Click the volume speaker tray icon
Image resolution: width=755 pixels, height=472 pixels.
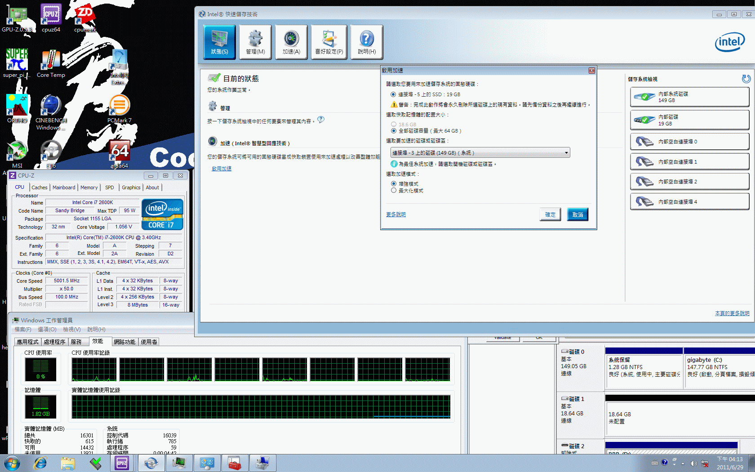pos(693,463)
